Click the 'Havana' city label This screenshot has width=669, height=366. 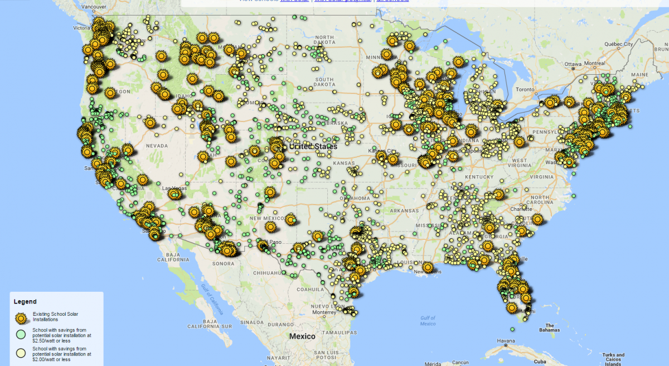click(x=506, y=341)
